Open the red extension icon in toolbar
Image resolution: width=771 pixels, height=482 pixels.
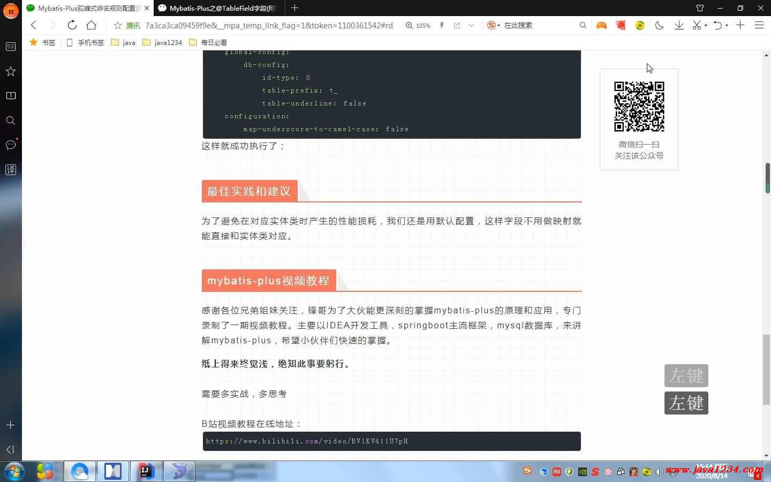pyautogui.click(x=621, y=25)
